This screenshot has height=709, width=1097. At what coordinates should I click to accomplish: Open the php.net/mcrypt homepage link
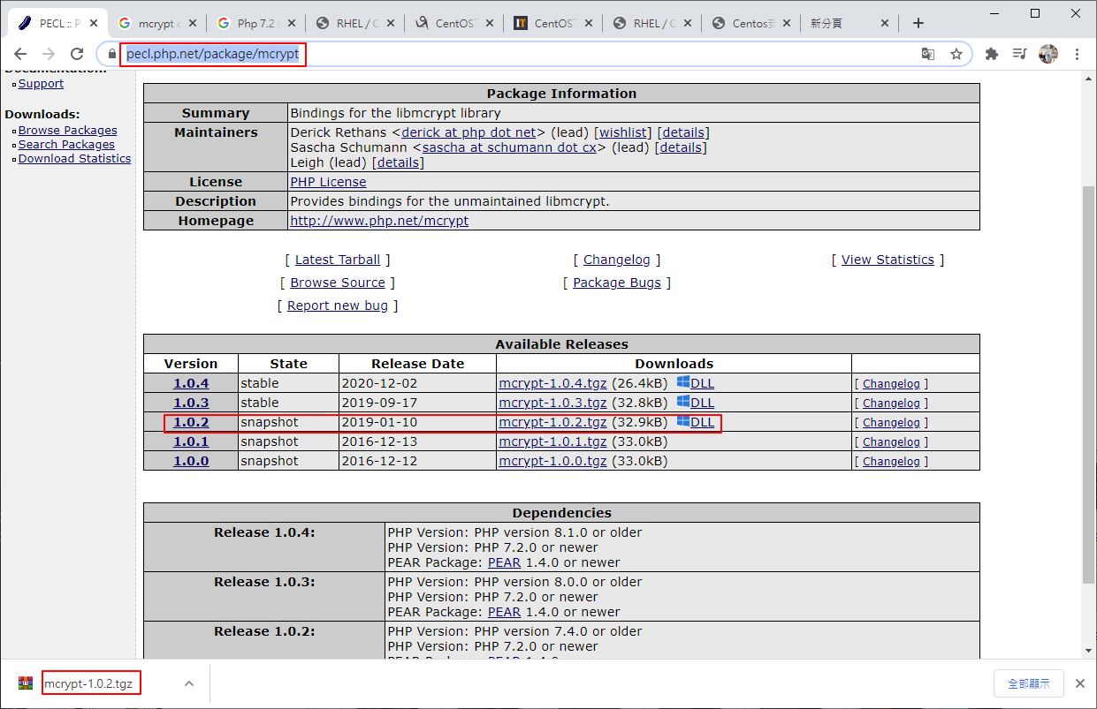click(x=379, y=221)
